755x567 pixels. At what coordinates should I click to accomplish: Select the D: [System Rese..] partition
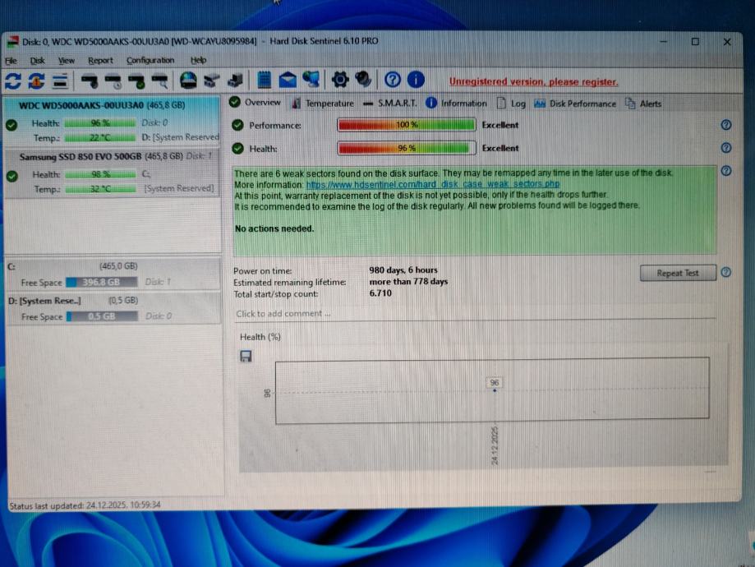(x=113, y=308)
